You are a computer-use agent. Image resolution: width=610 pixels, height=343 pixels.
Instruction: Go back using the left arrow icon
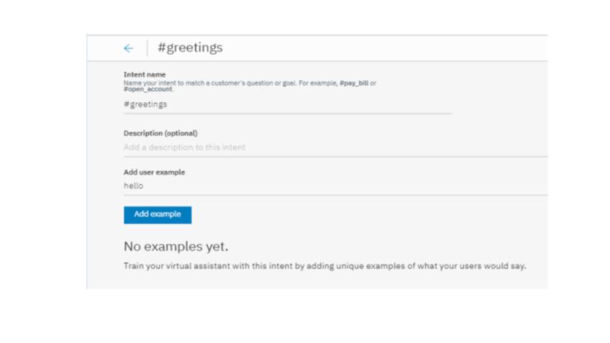pyautogui.click(x=128, y=48)
